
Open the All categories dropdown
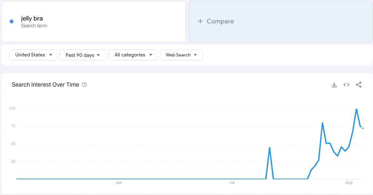[133, 55]
